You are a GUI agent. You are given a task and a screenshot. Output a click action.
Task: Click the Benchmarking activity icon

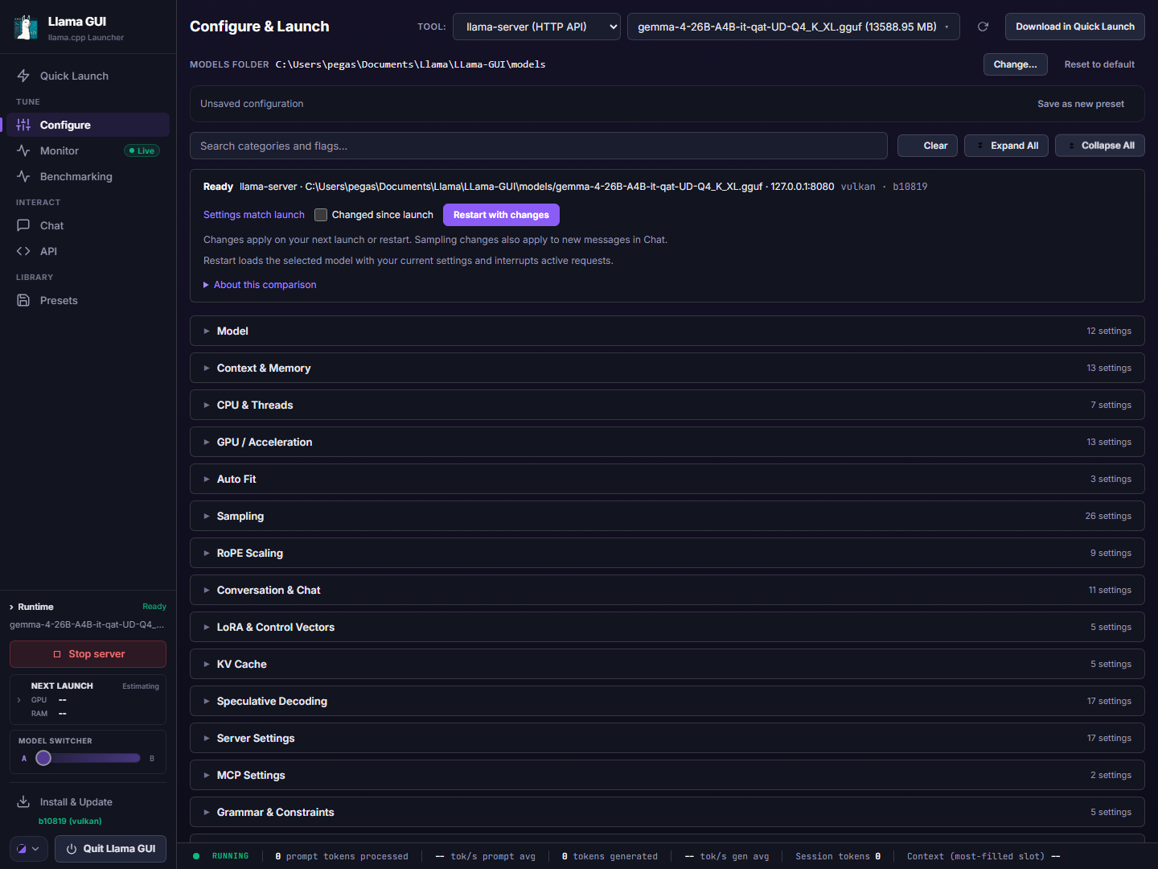[x=23, y=176]
